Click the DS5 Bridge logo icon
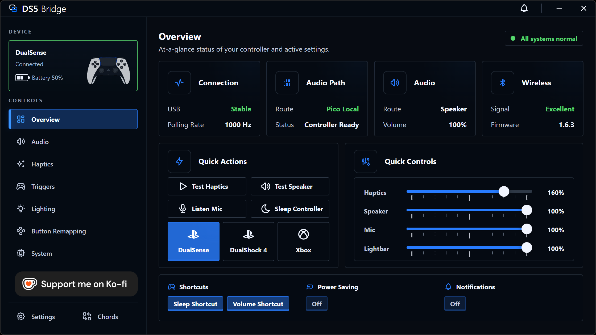 [13, 9]
